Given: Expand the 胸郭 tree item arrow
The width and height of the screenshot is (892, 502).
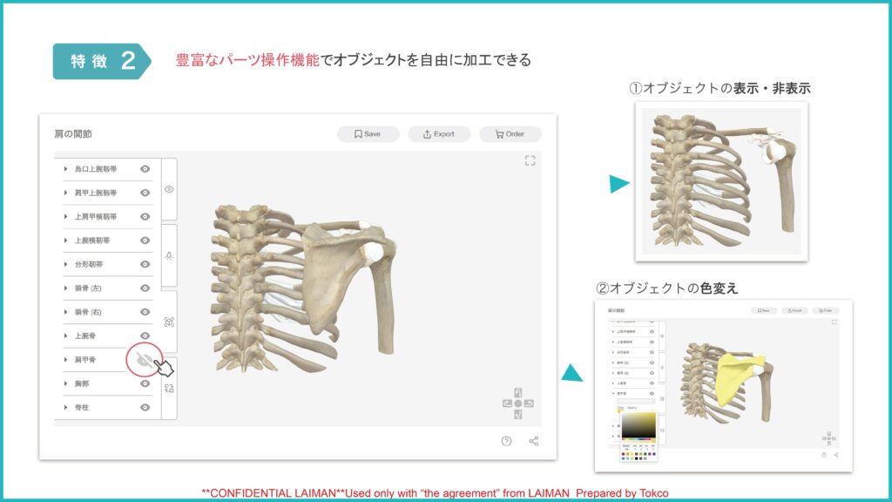Looking at the screenshot, I should tap(66, 383).
